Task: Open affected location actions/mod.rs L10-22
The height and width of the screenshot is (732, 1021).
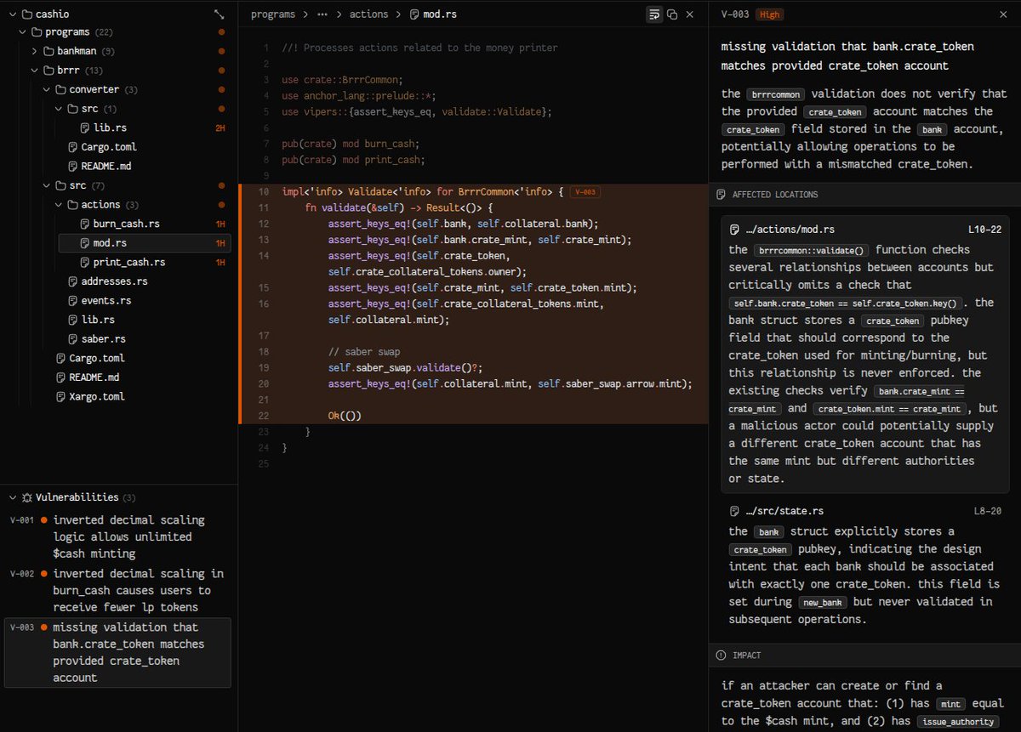Action: click(x=865, y=230)
